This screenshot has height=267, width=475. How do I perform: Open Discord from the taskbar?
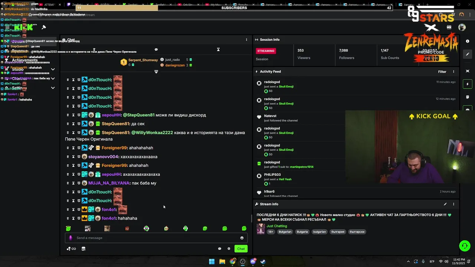click(253, 261)
